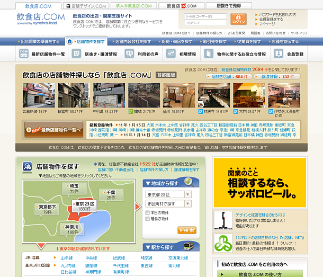The image size is (323, 277).
Task: Open 仙川 10.01坪 property thumbnail
Action: (179, 95)
